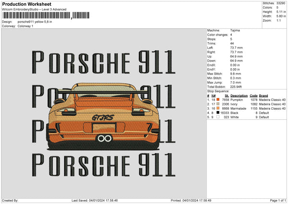Click the Brand column header

pos(264,95)
